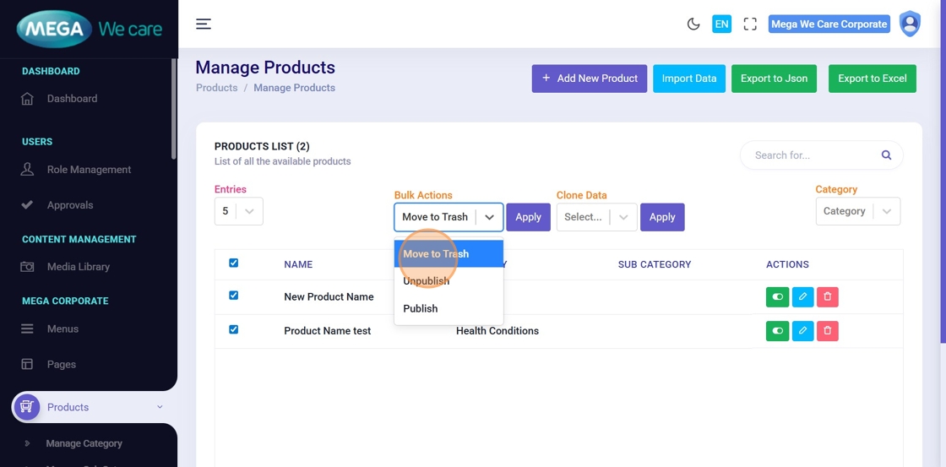Click the EN language icon

click(721, 24)
